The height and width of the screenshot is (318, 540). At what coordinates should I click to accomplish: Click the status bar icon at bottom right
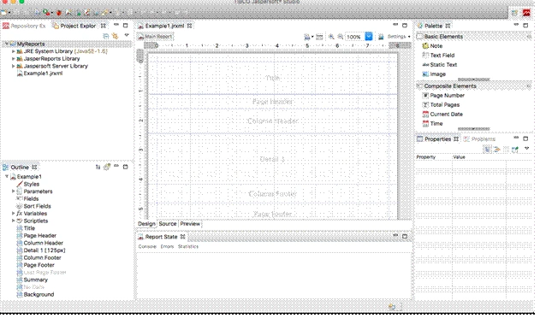coord(392,307)
